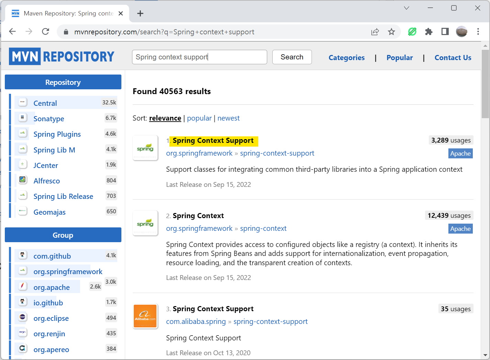490x360 pixels.
Task: Click Apache license tag of first result
Action: coord(460,154)
